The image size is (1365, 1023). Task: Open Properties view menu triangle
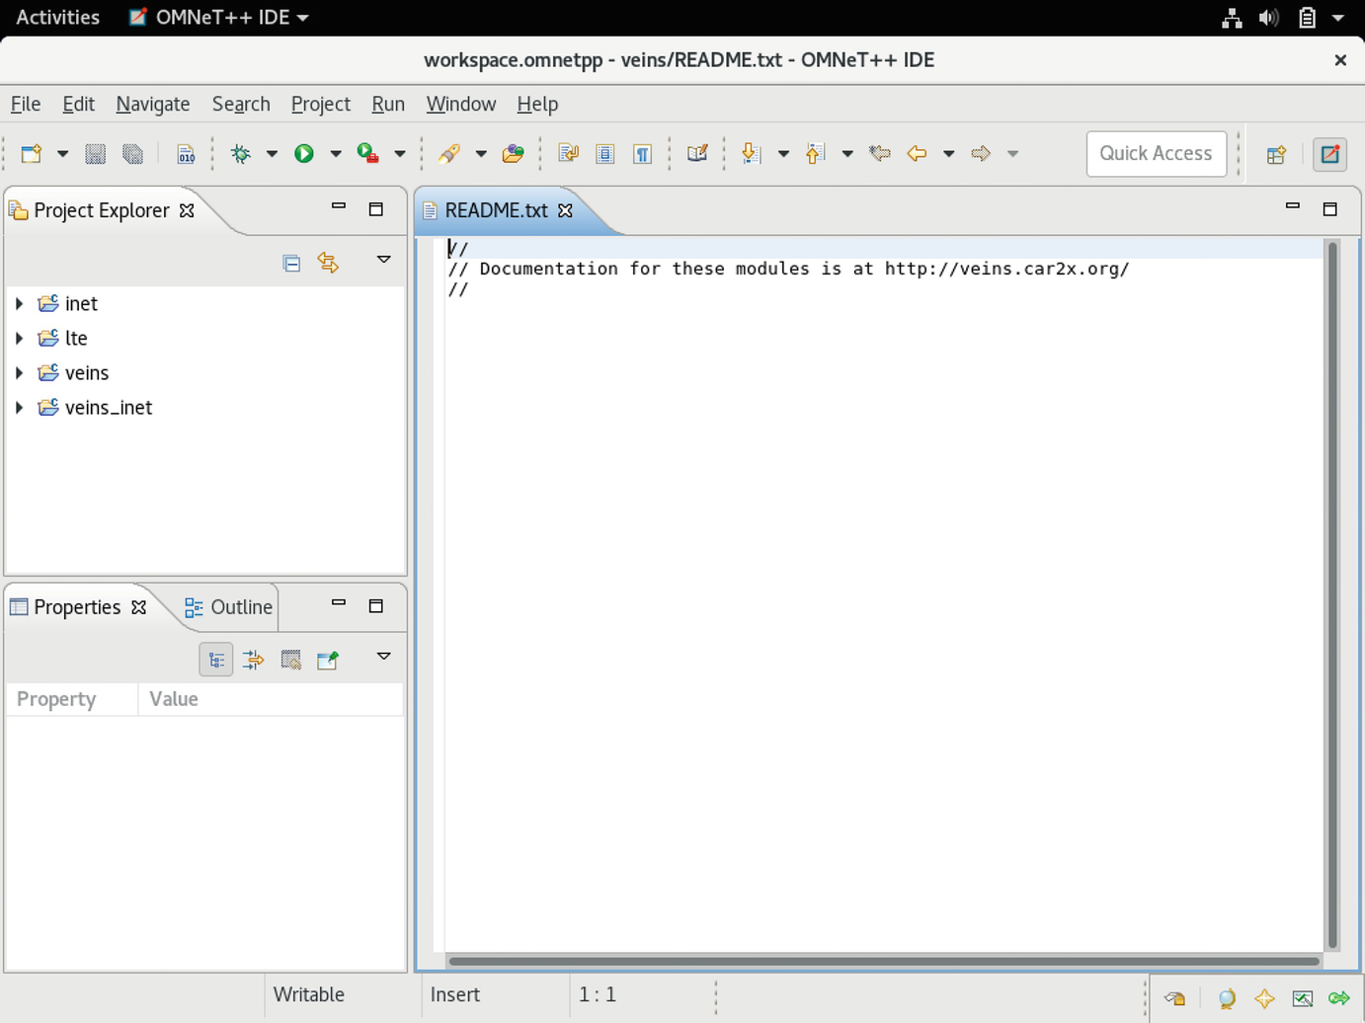384,657
